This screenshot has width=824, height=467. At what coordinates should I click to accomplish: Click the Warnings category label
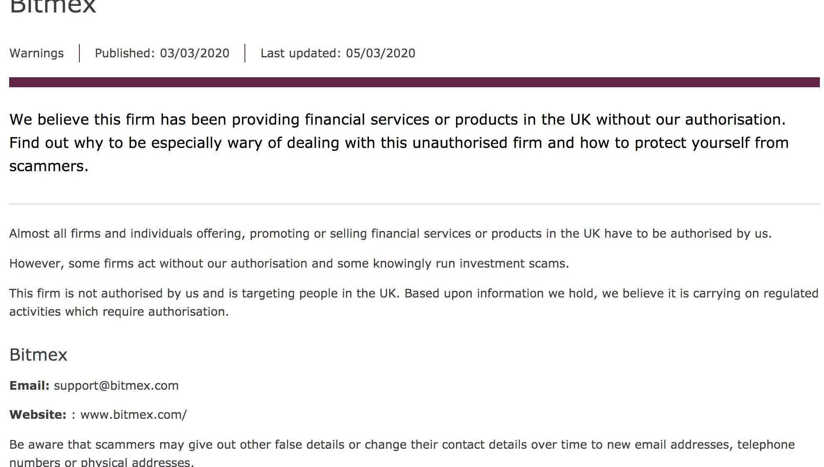click(37, 53)
